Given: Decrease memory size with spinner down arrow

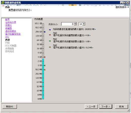Looking at the screenshot, I should pos(75,25).
